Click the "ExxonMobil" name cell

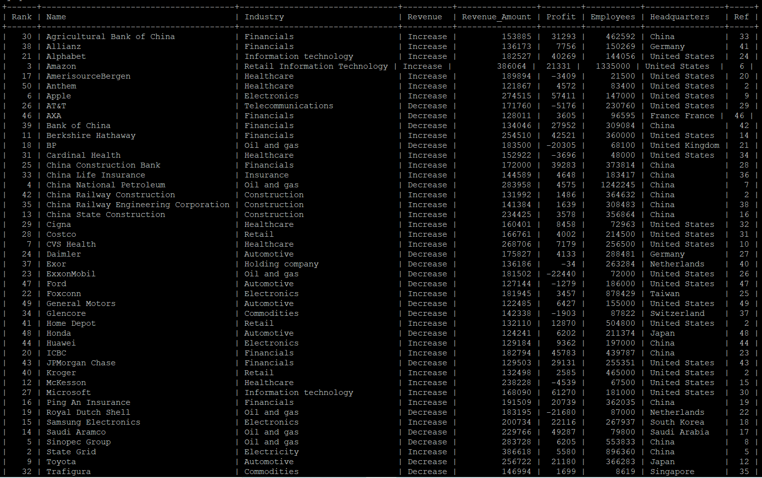[71, 274]
